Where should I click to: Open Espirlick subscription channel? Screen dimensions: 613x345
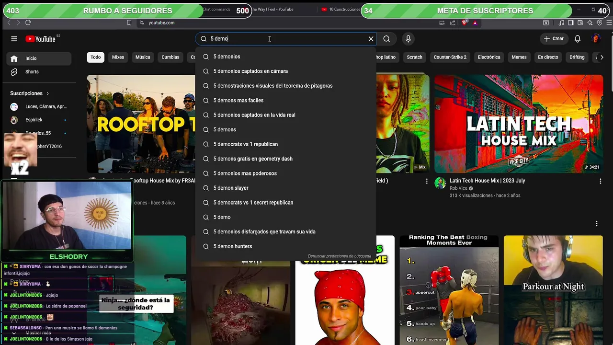point(39,120)
